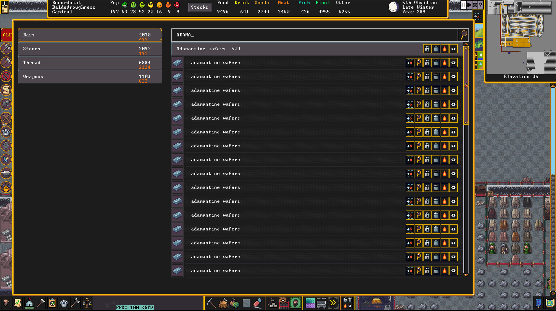Click the 5th Obsidian date text
Viewport: 556px width, 311px height.
tap(419, 3)
